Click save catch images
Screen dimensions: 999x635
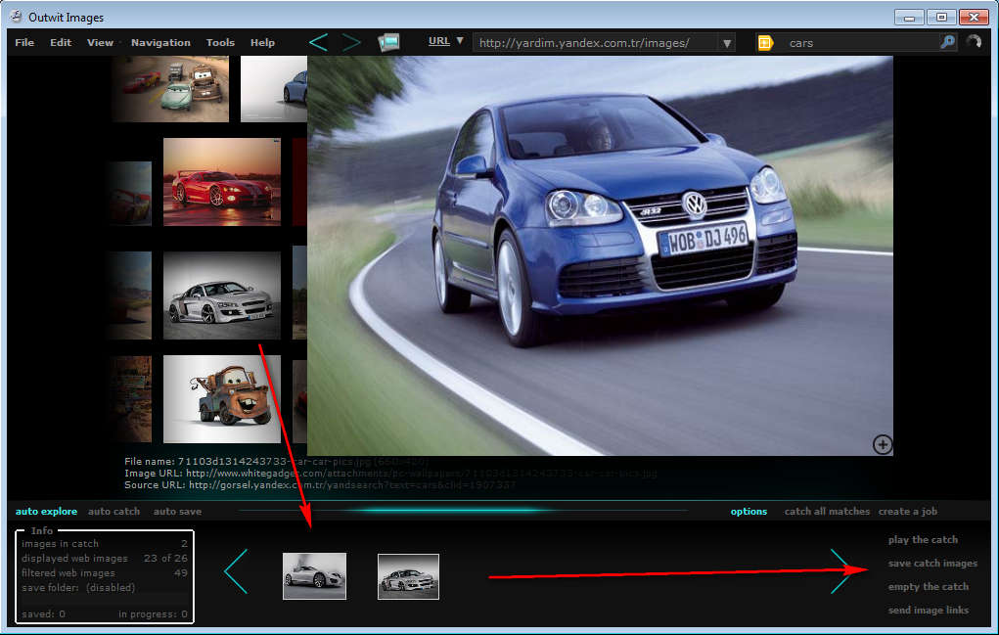[x=931, y=564]
